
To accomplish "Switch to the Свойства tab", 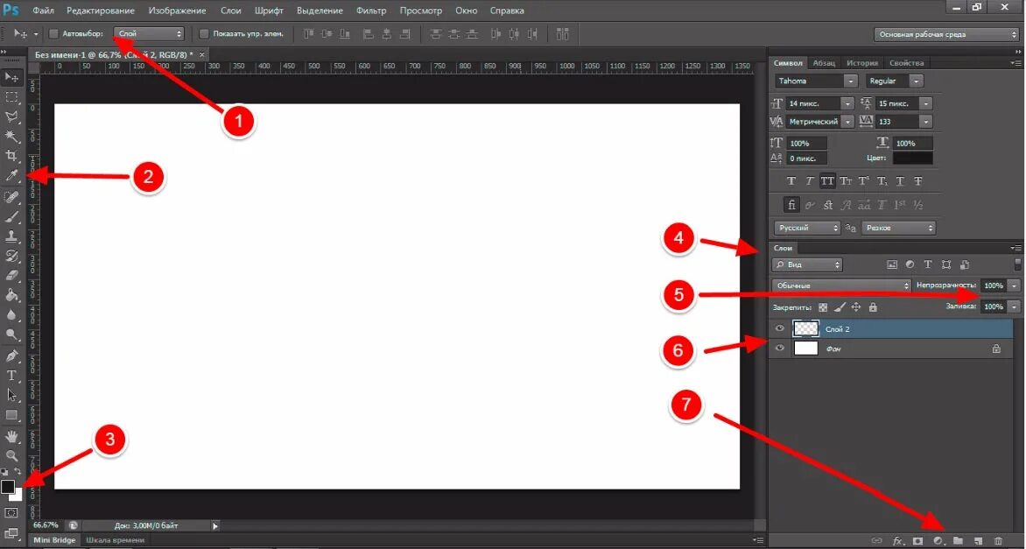I will [x=906, y=63].
